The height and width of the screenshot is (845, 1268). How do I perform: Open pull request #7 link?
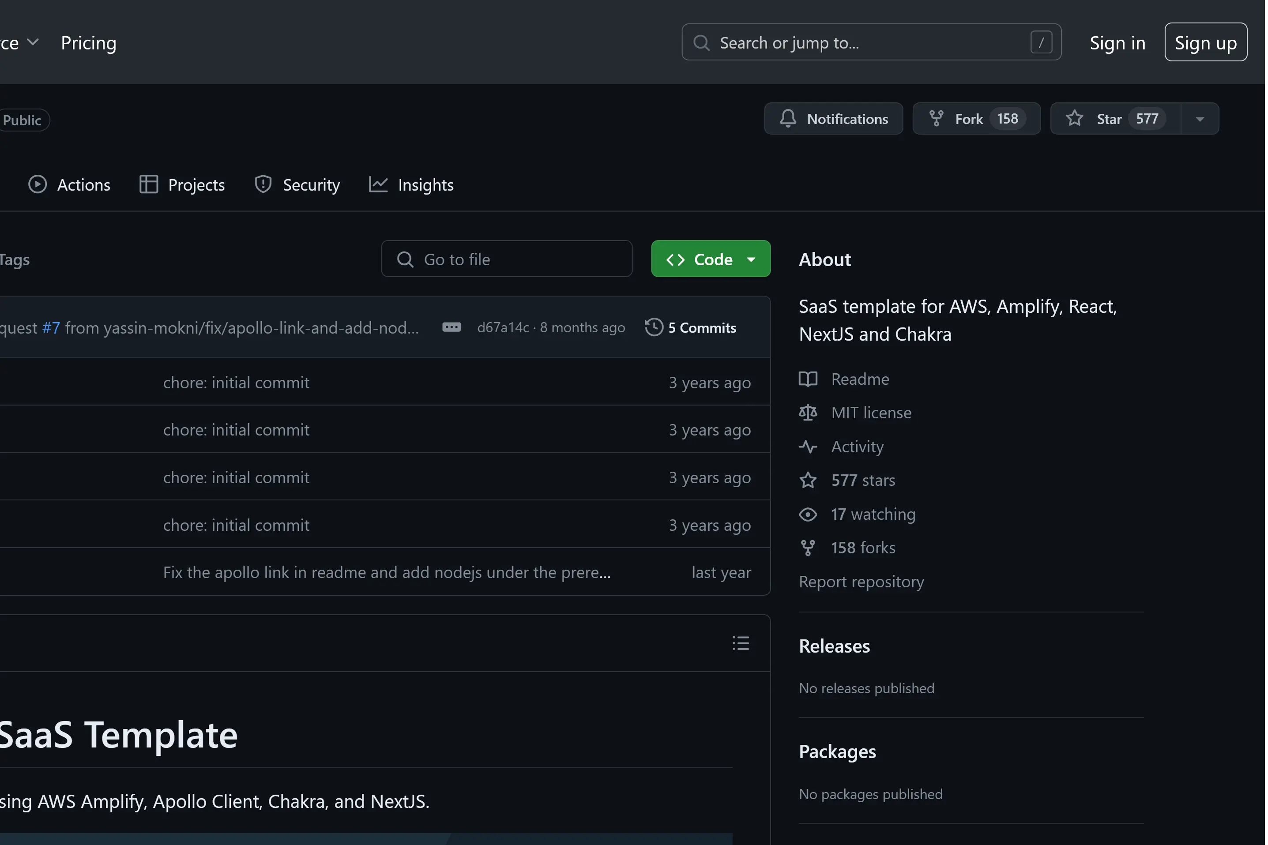[x=51, y=328]
